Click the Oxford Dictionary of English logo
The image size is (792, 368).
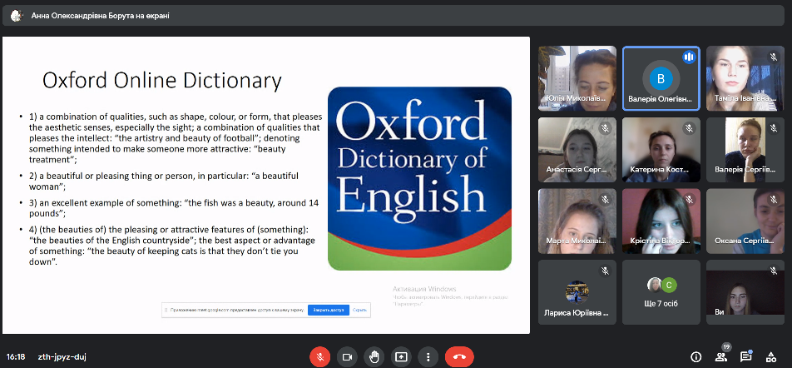point(418,178)
